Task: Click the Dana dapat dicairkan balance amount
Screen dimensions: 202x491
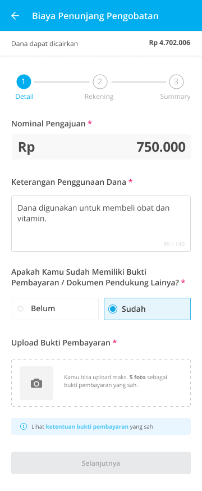Action: coord(169,43)
